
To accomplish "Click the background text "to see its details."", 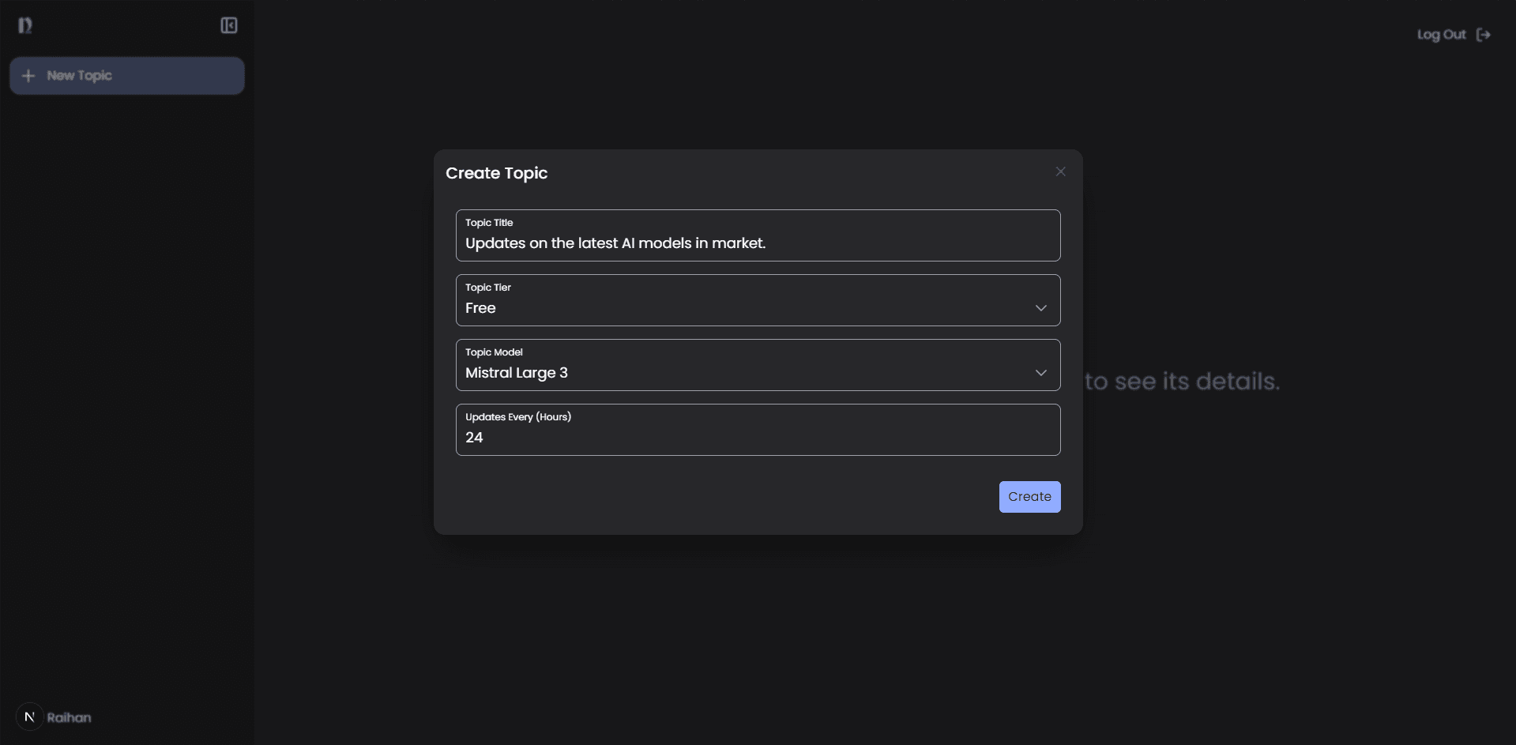I will pyautogui.click(x=1182, y=382).
